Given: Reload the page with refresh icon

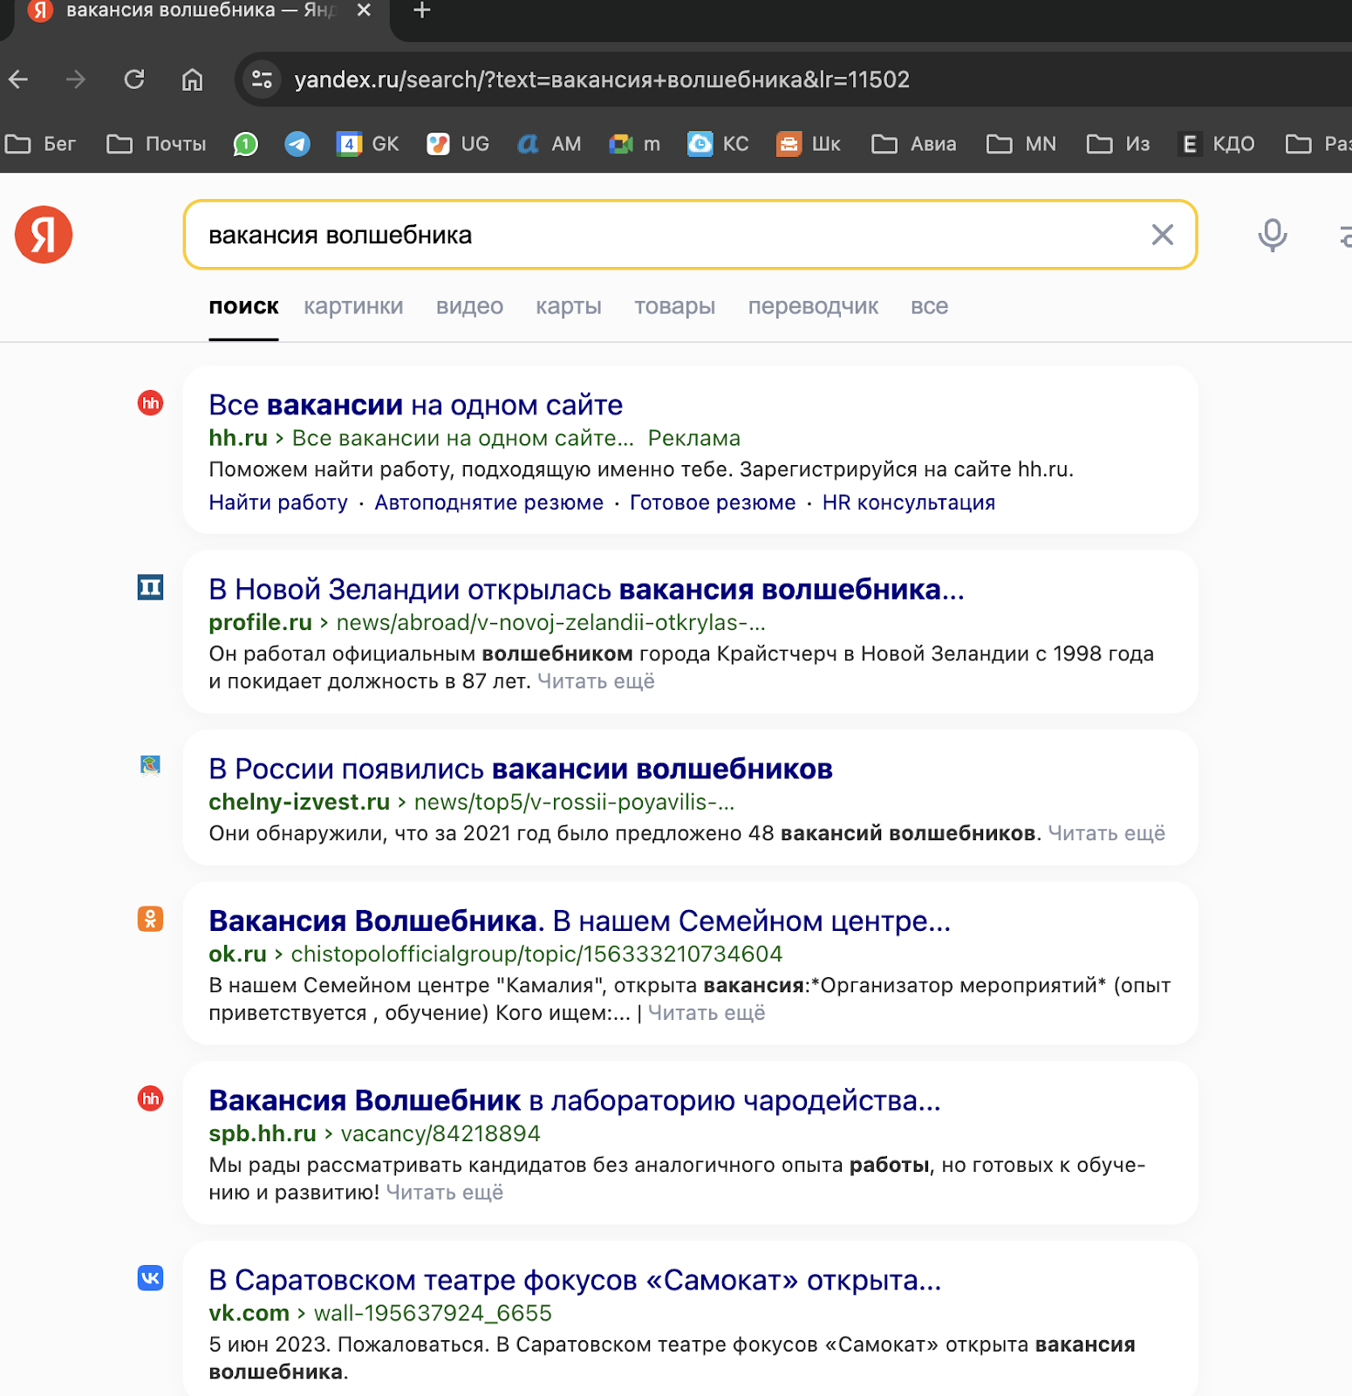Looking at the screenshot, I should 134,80.
